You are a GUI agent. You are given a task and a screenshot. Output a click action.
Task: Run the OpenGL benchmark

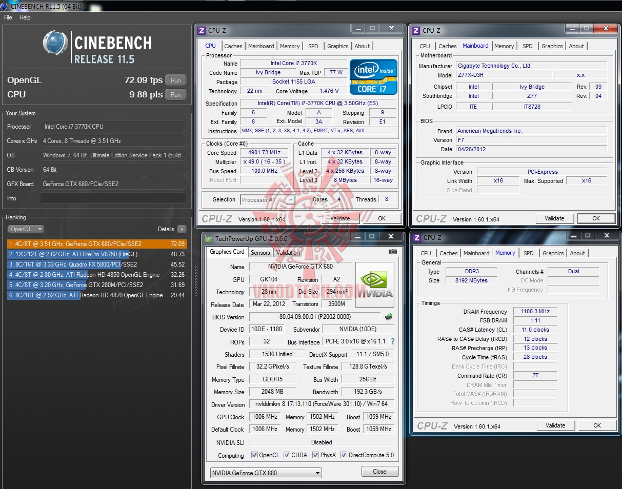(x=176, y=80)
